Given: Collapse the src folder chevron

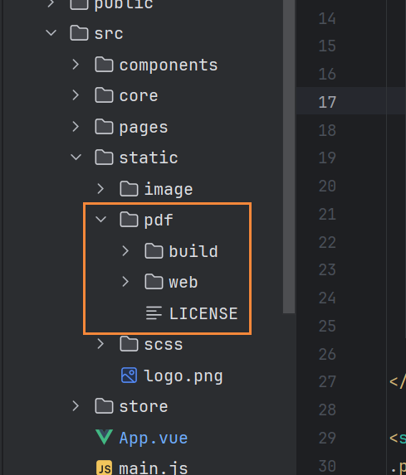Looking at the screenshot, I should pyautogui.click(x=51, y=32).
